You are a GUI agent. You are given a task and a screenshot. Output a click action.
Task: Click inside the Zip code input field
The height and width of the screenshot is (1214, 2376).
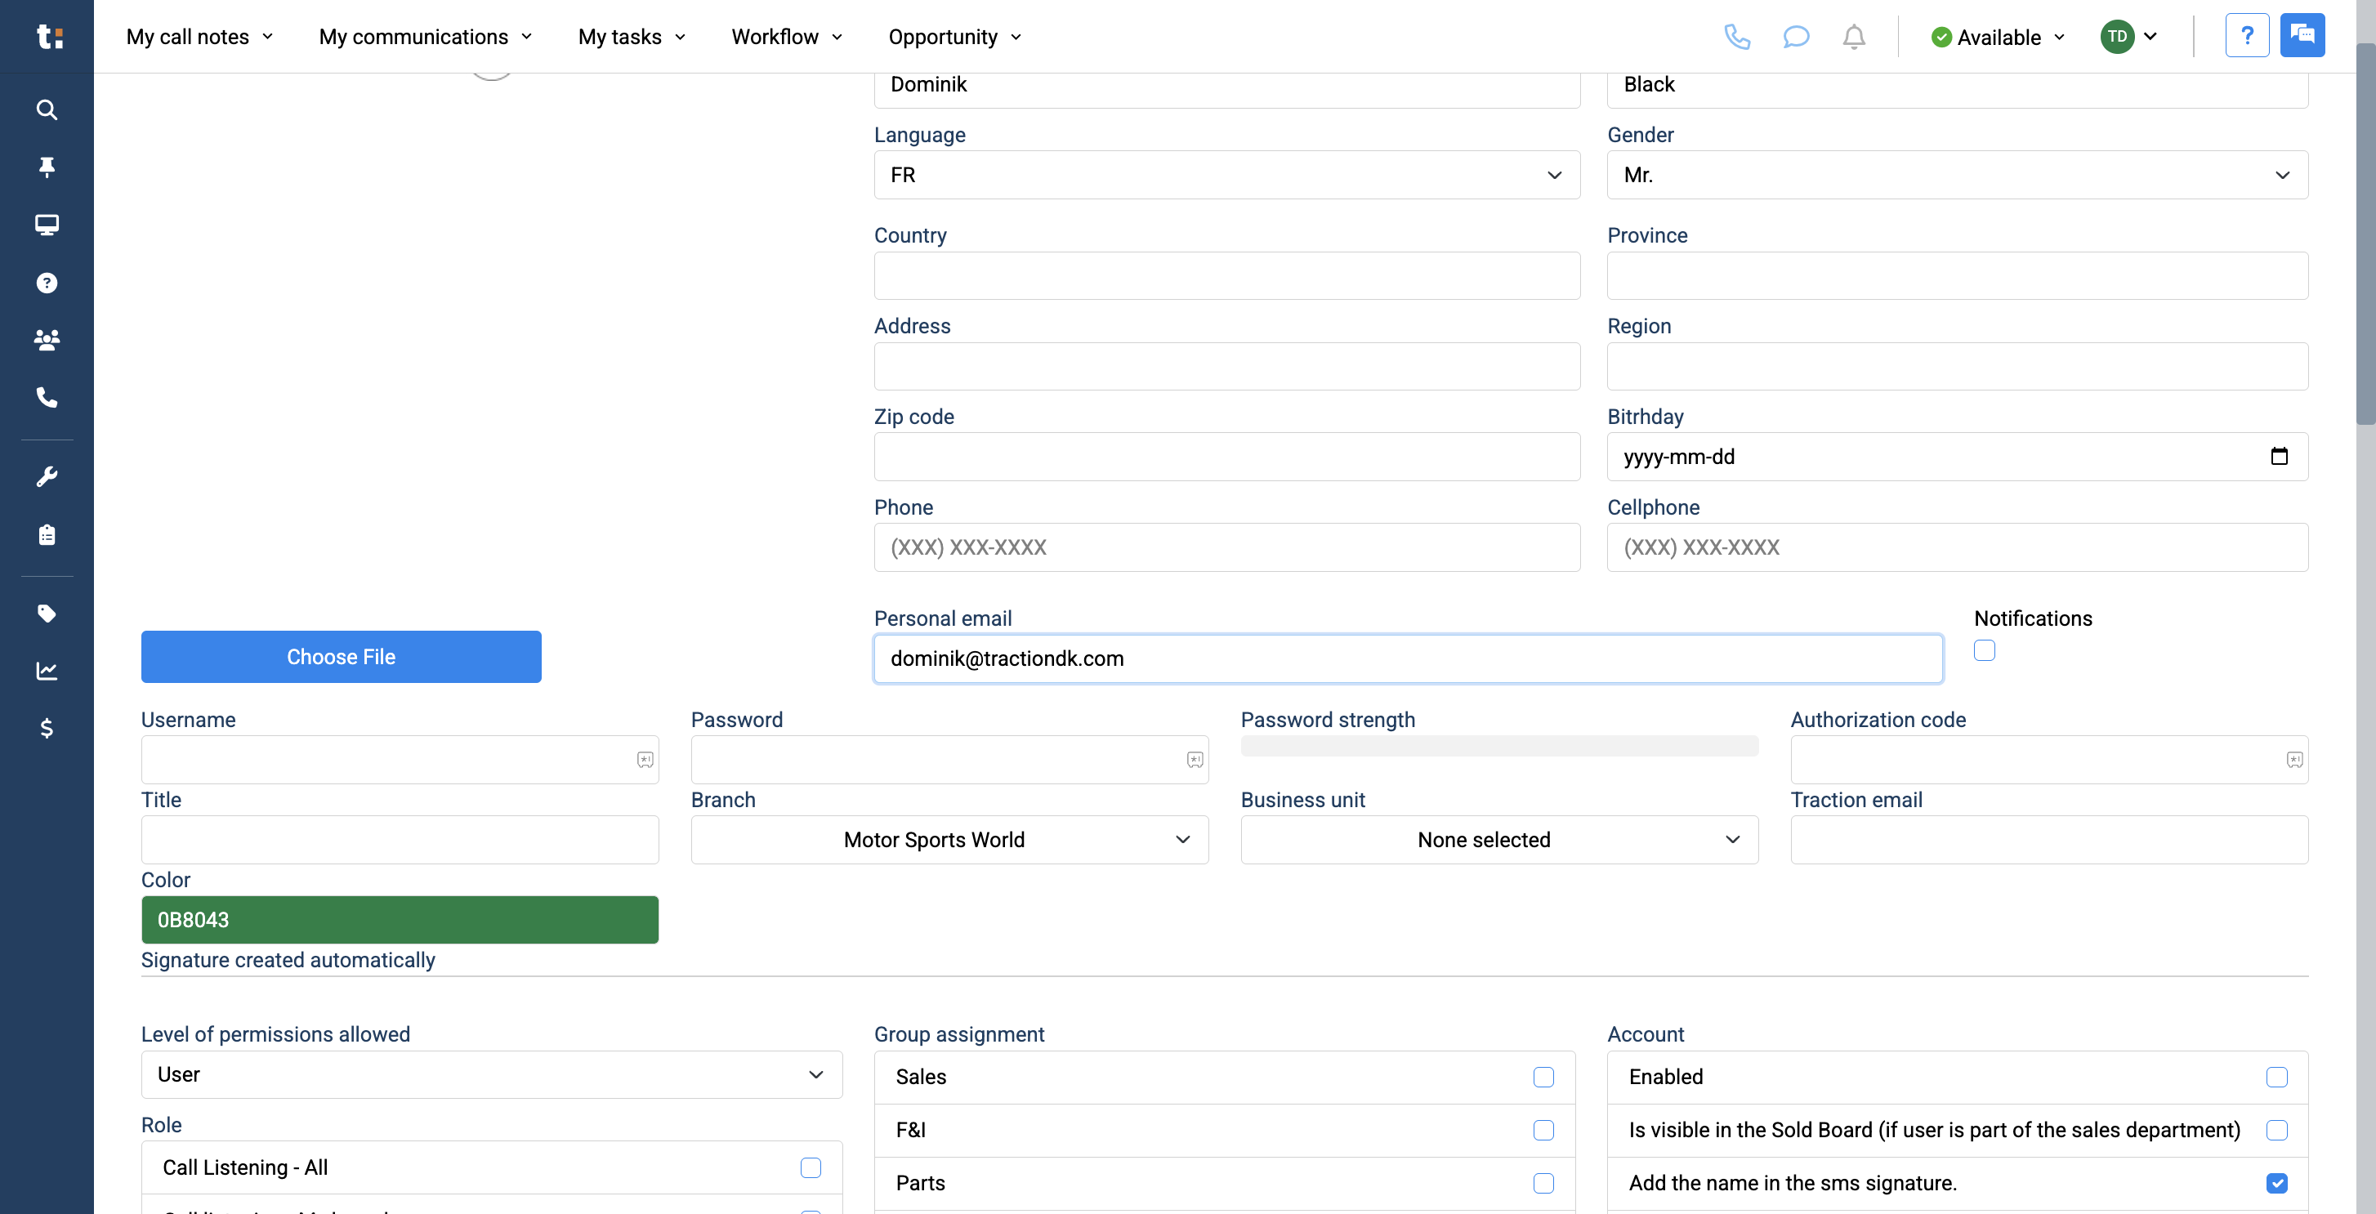point(1225,456)
